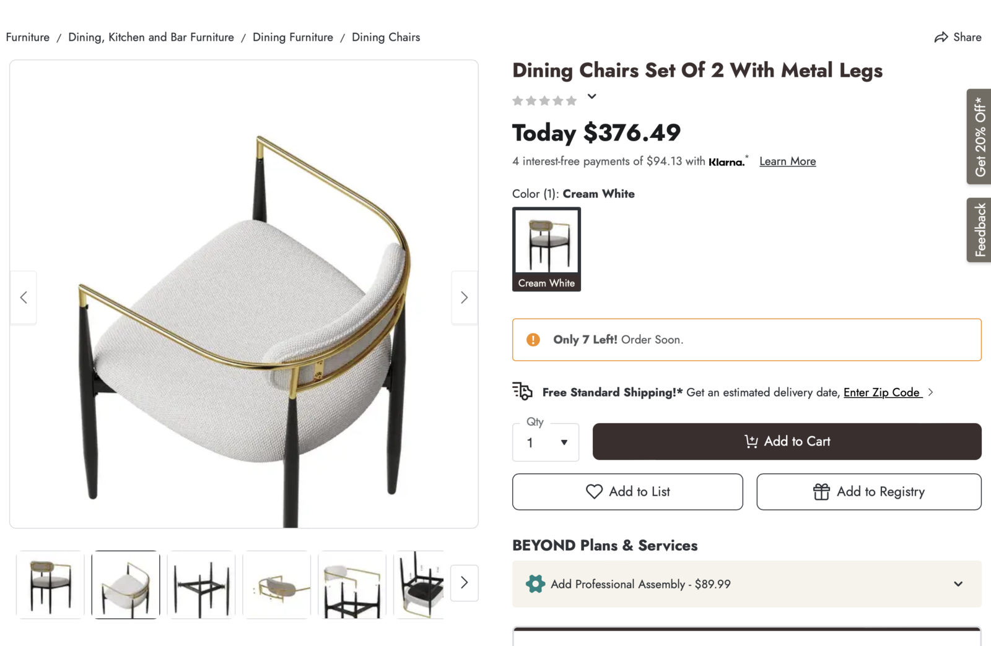Click the Professional Assembly gear icon
Viewport: 991px width, 646px height.
point(535,584)
